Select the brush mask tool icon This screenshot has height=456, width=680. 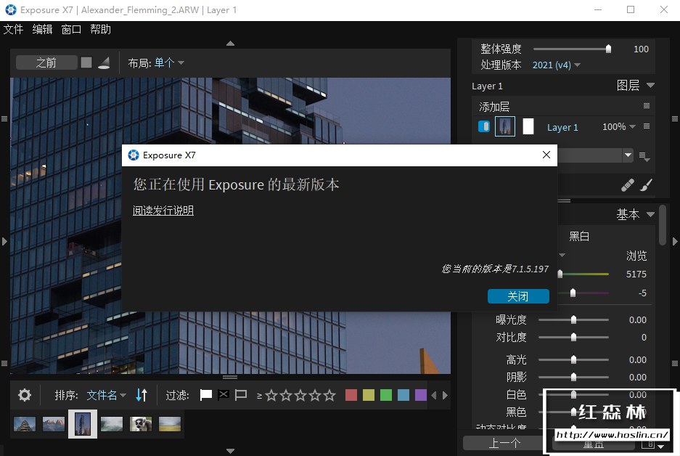pyautogui.click(x=646, y=185)
